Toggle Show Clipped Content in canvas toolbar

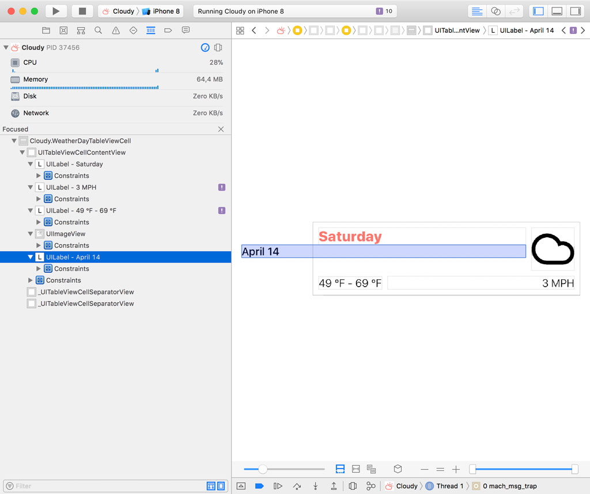pyautogui.click(x=340, y=469)
